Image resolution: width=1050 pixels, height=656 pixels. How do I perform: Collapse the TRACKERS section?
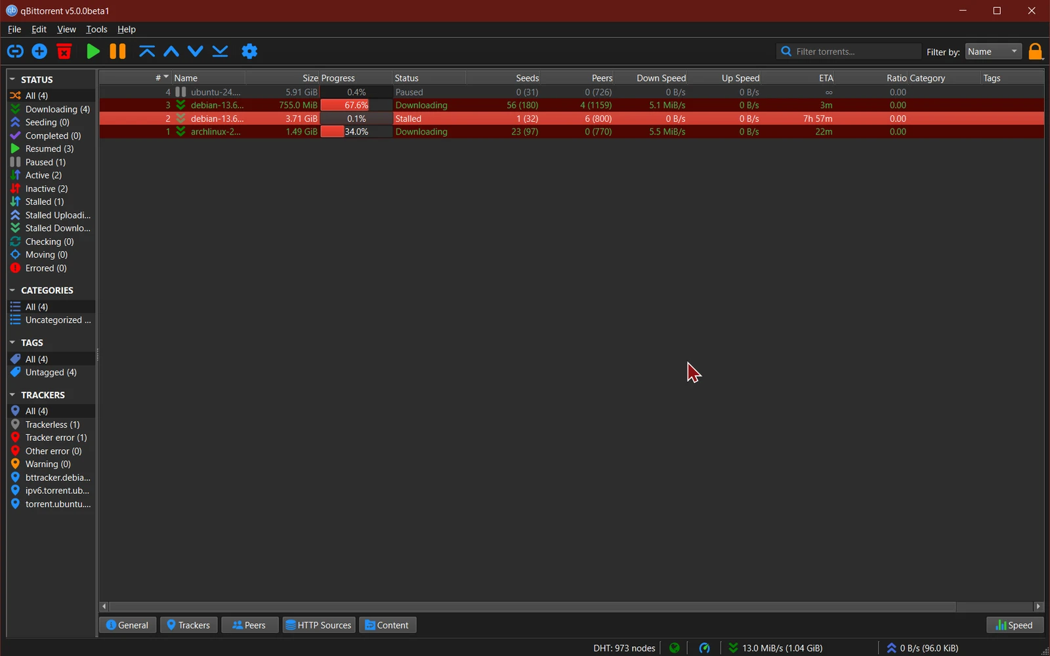click(12, 395)
